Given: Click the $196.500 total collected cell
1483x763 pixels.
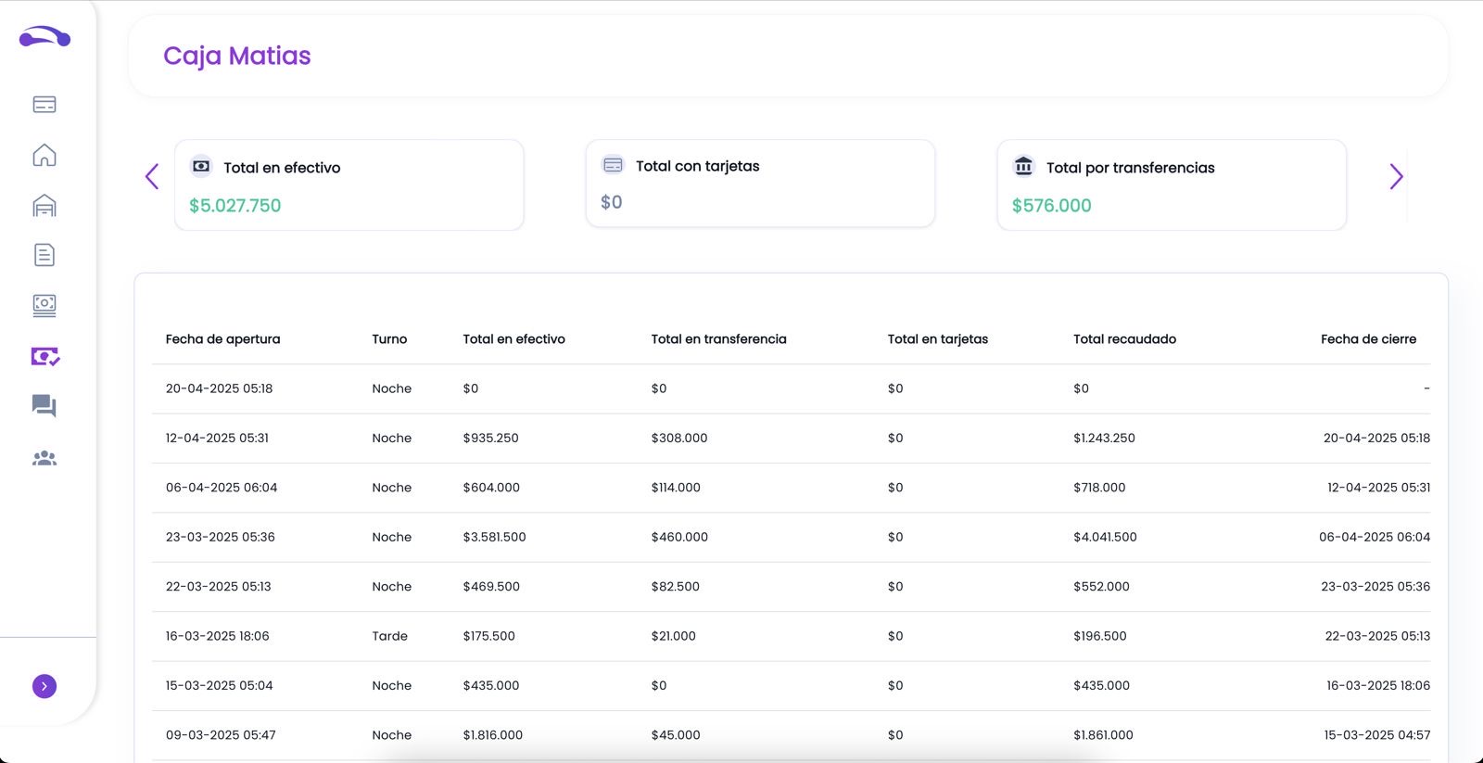Looking at the screenshot, I should click(1099, 636).
